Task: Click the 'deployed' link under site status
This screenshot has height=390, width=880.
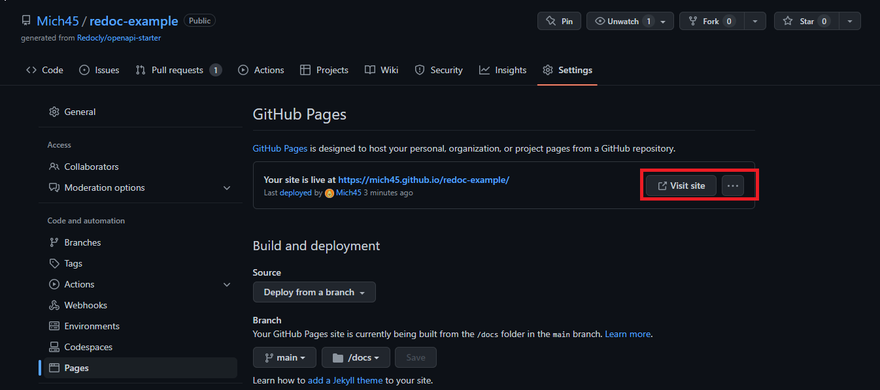Action: click(296, 193)
